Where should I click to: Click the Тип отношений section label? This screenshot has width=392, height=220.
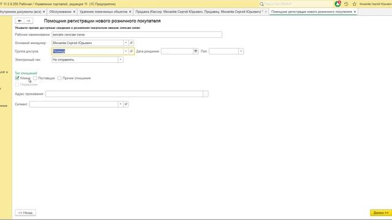[26, 73]
